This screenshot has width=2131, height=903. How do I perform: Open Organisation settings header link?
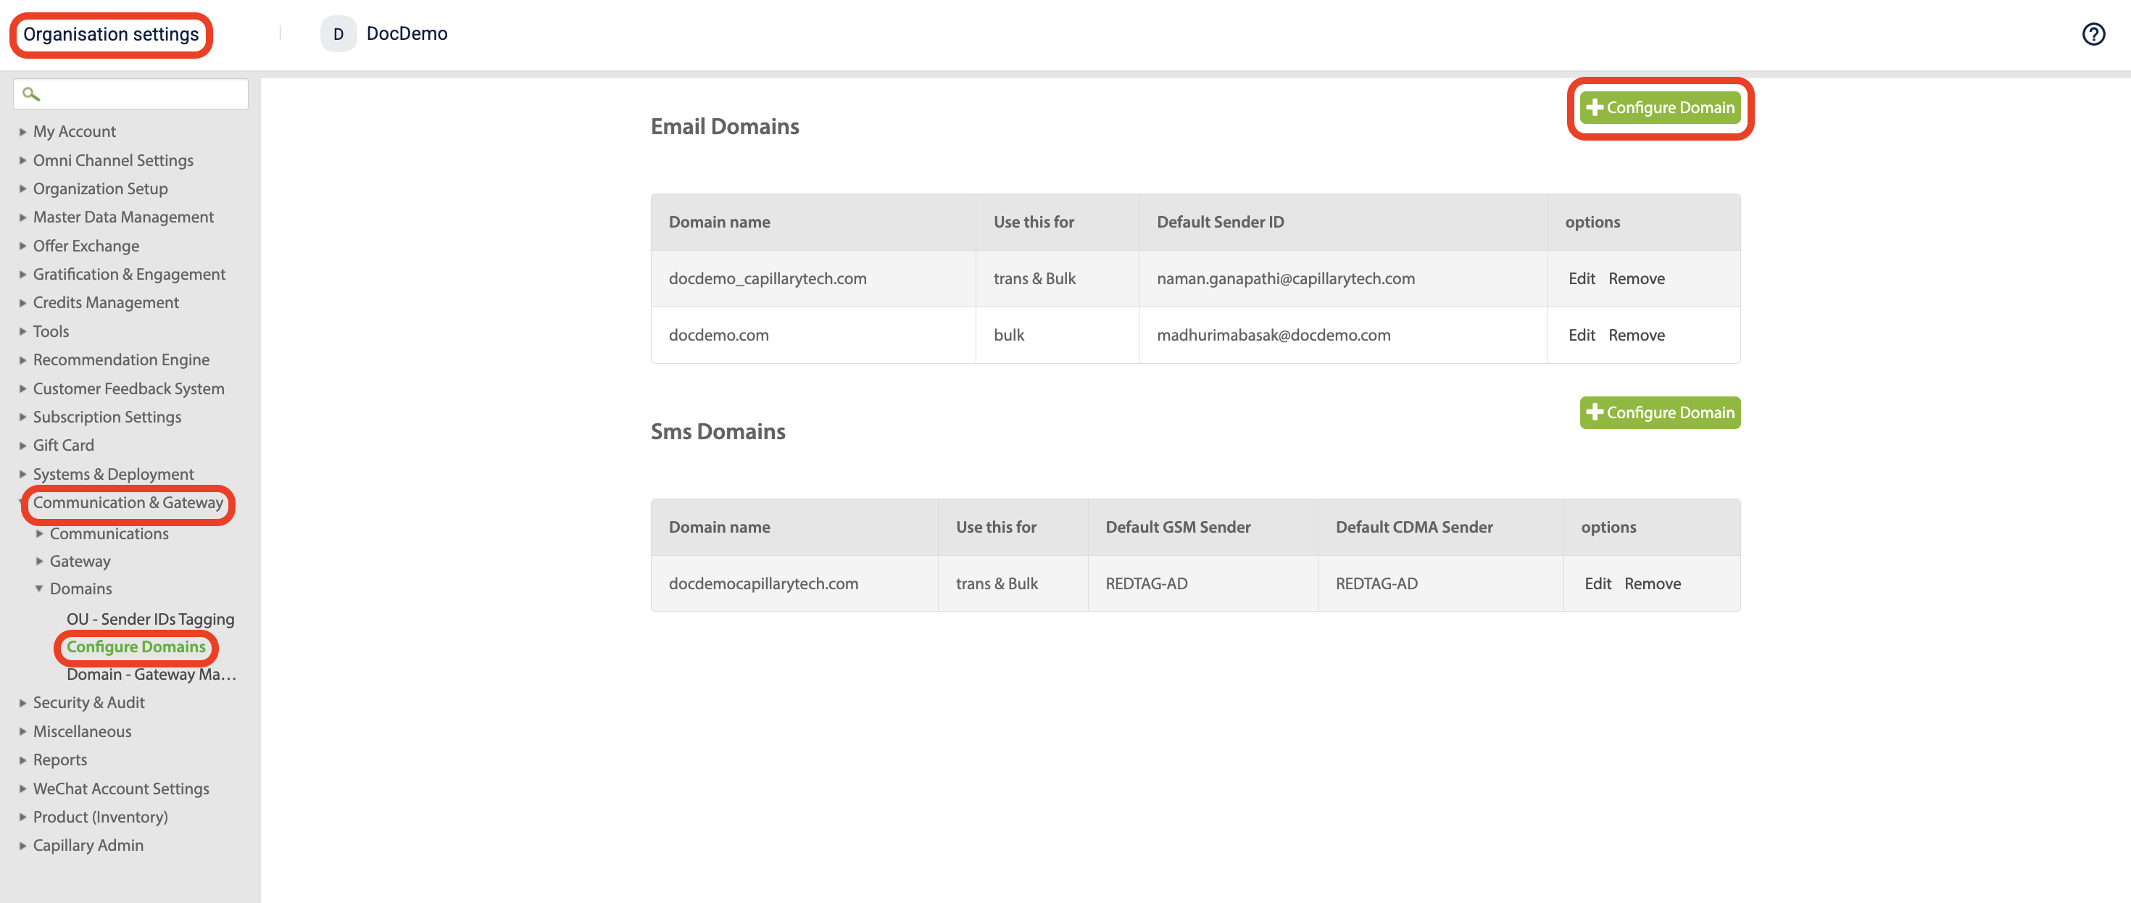point(111,35)
